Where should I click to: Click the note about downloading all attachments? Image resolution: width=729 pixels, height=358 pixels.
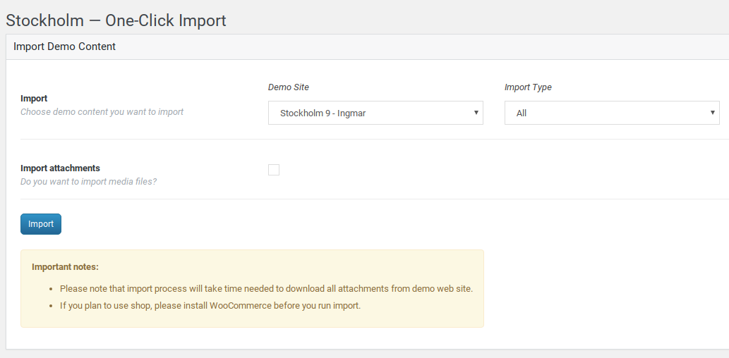click(x=266, y=288)
